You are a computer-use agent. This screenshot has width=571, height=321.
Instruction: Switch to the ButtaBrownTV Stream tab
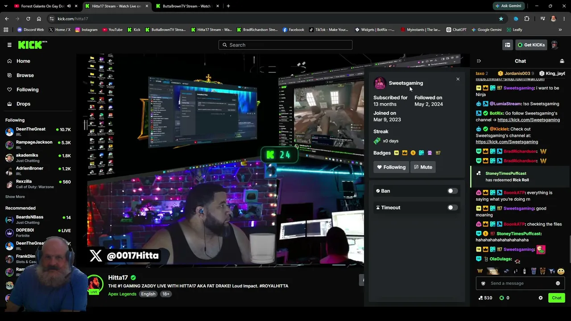186,6
